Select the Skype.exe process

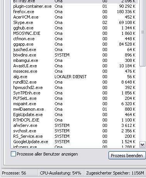[74, 22]
